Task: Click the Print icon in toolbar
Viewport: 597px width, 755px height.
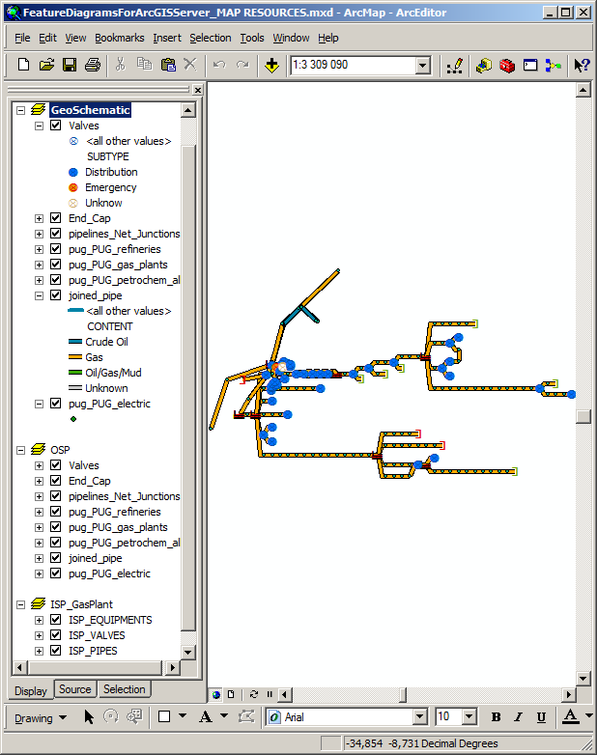Action: pyautogui.click(x=93, y=66)
